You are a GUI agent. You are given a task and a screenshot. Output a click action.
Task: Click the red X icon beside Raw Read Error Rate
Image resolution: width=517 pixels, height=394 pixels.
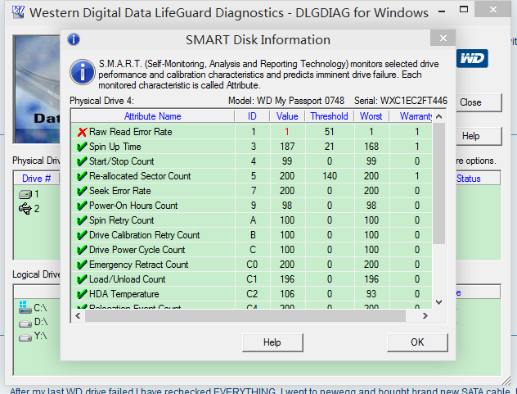click(82, 132)
